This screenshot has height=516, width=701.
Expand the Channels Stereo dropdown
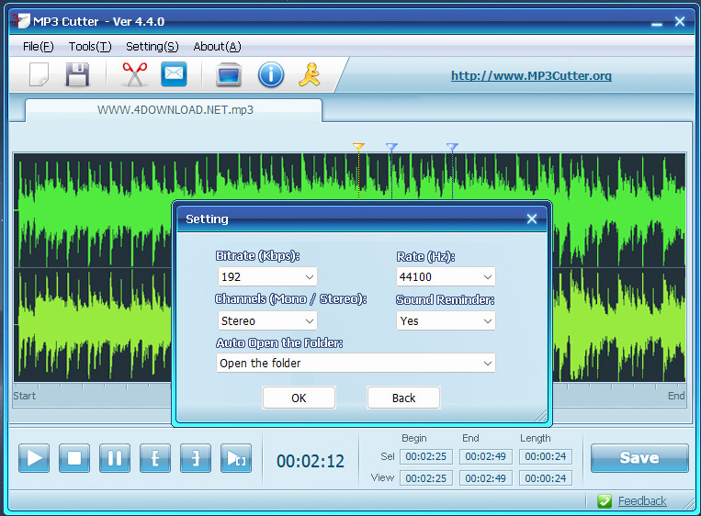click(x=267, y=320)
